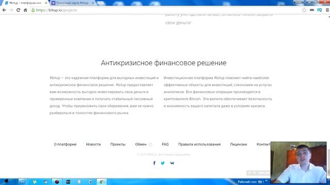Close the Платежная карта #bitup tab
This screenshot has width=330, height=185.
[93, 3]
